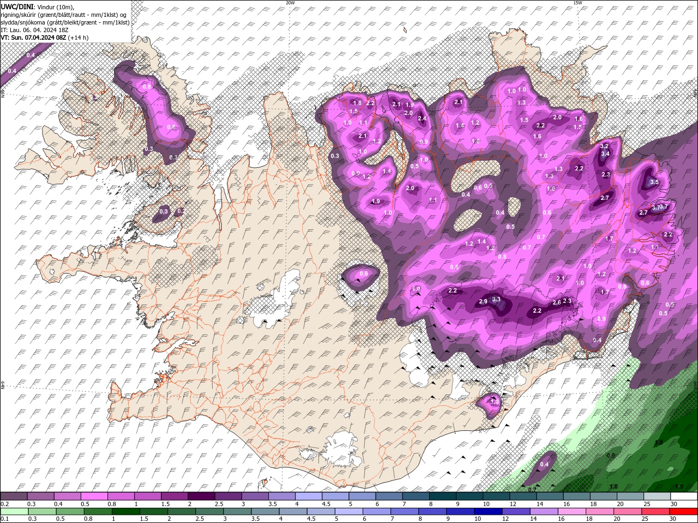698x523 pixels.
Task: Click the '2.5' label in upper legend
Action: 219,504
